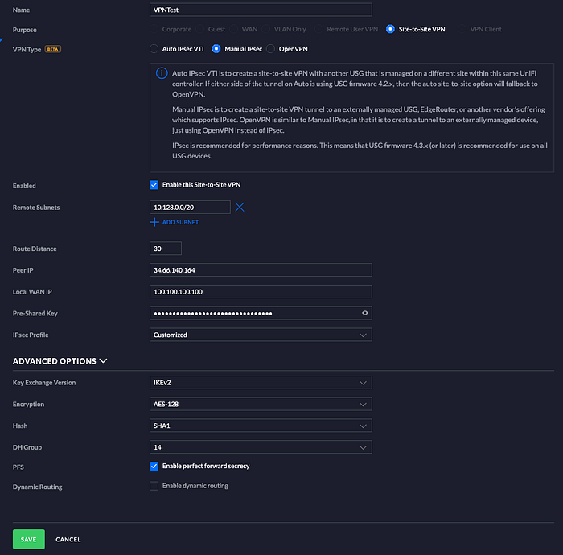Open the IPsec Profile dropdown
This screenshot has width=563, height=555.
coord(261,335)
